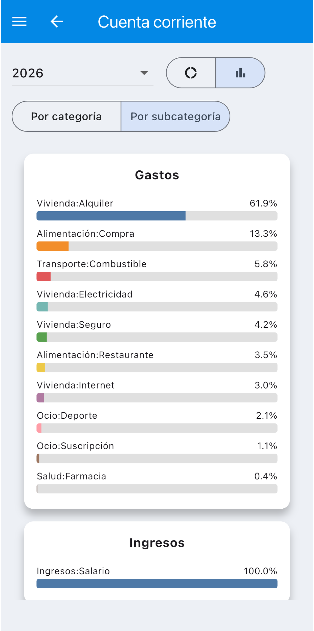The image size is (314, 631).
Task: Switch to bar chart view
Action: tap(240, 73)
